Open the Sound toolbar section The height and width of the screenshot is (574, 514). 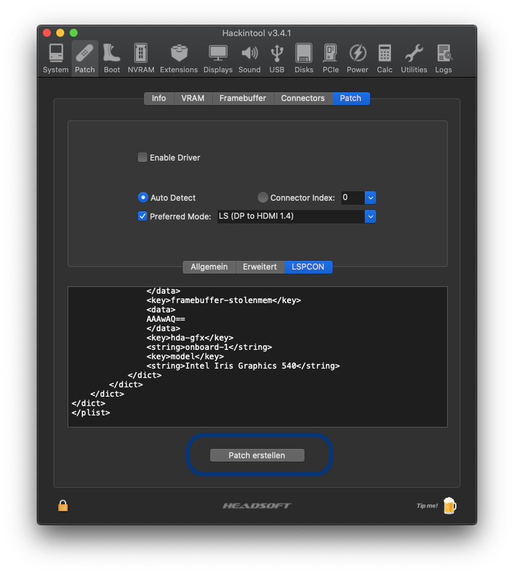click(x=250, y=59)
